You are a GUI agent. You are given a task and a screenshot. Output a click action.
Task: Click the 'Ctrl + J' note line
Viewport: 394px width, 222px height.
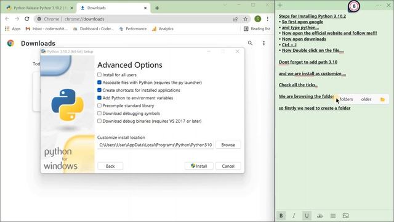pos(289,44)
